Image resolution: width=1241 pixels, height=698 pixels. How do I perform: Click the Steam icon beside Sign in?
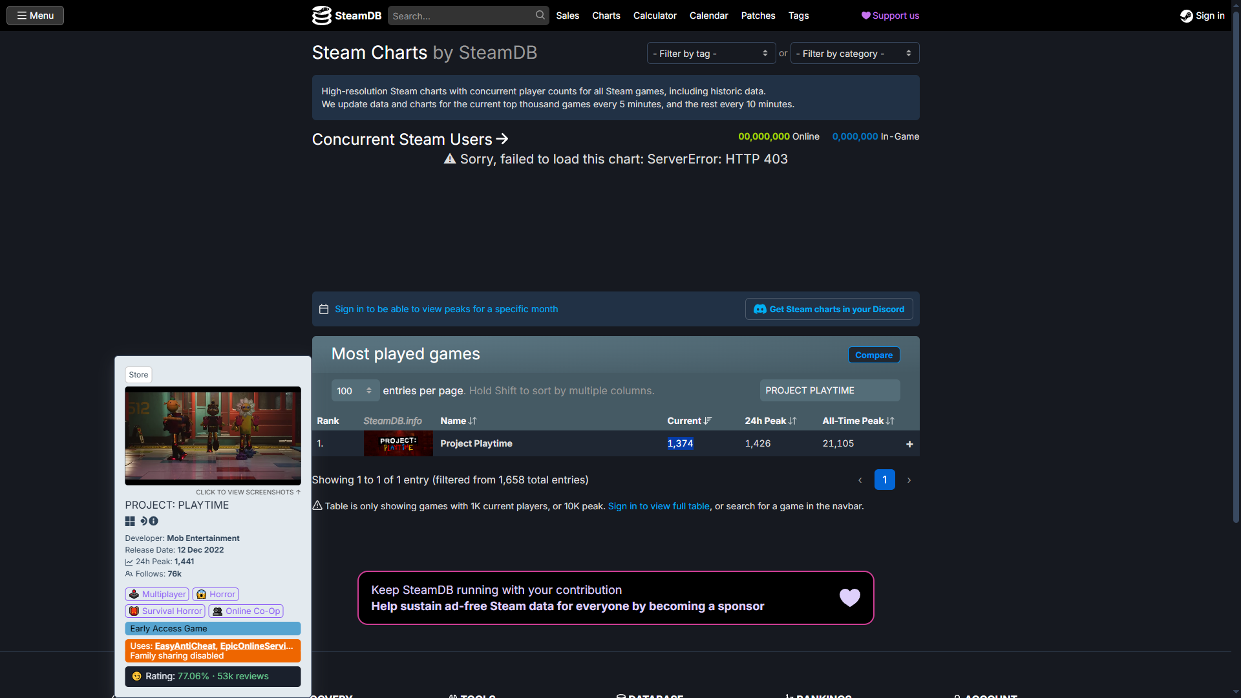coord(1186,16)
